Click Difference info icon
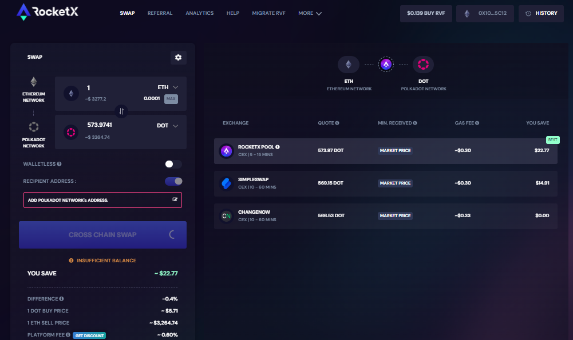The width and height of the screenshot is (573, 340). (61, 299)
